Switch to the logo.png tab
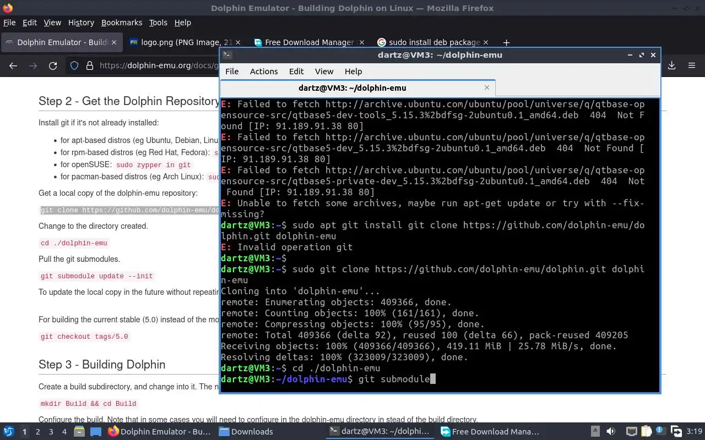 pyautogui.click(x=186, y=42)
